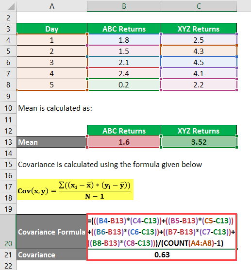The image size is (251, 270).
Task: Select column C header
Action: click(199, 6)
